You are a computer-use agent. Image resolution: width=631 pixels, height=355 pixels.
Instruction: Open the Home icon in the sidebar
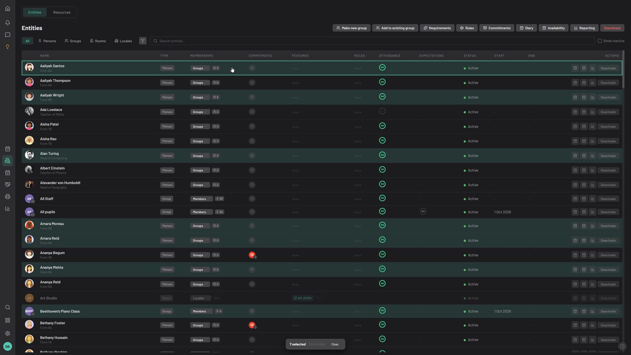pos(7,9)
